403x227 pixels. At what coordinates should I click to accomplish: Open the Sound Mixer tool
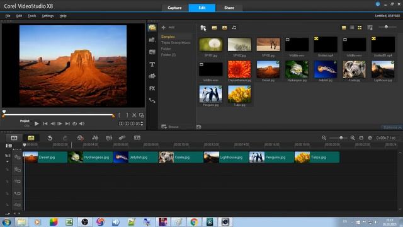95,138
